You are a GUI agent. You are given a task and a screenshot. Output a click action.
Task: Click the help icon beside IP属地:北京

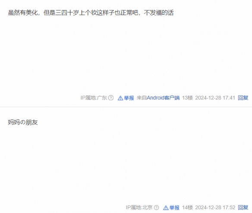click(156, 207)
